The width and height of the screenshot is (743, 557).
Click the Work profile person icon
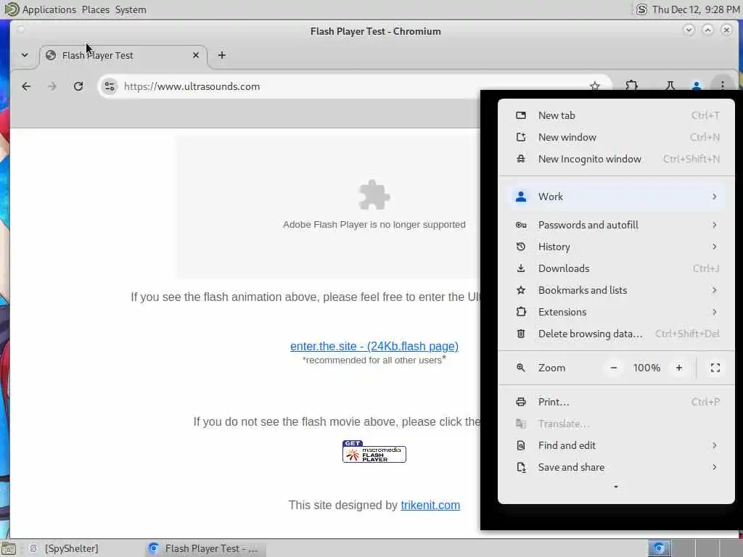click(x=521, y=197)
